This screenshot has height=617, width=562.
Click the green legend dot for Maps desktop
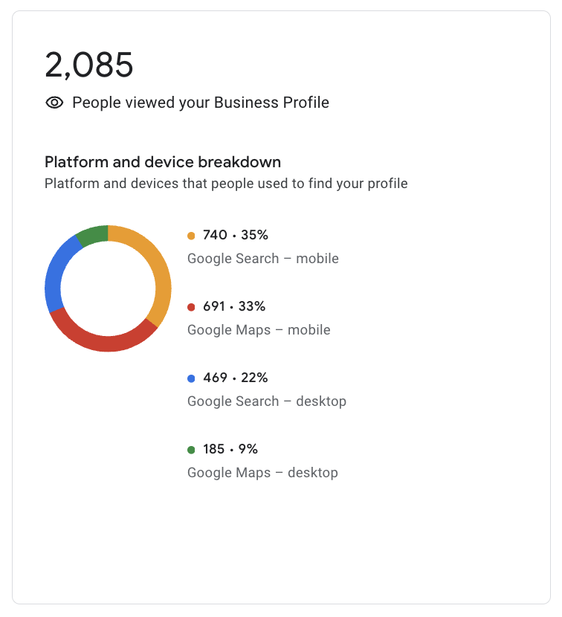pos(191,450)
